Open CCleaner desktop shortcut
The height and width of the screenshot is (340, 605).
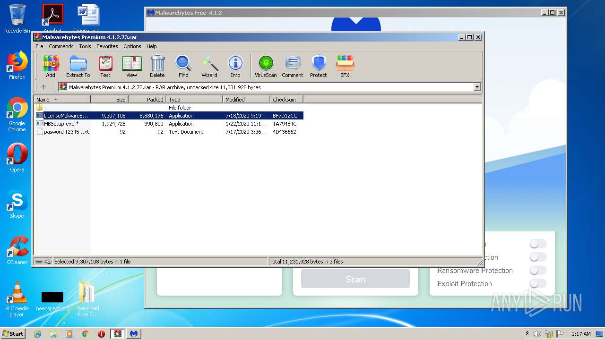(x=17, y=250)
